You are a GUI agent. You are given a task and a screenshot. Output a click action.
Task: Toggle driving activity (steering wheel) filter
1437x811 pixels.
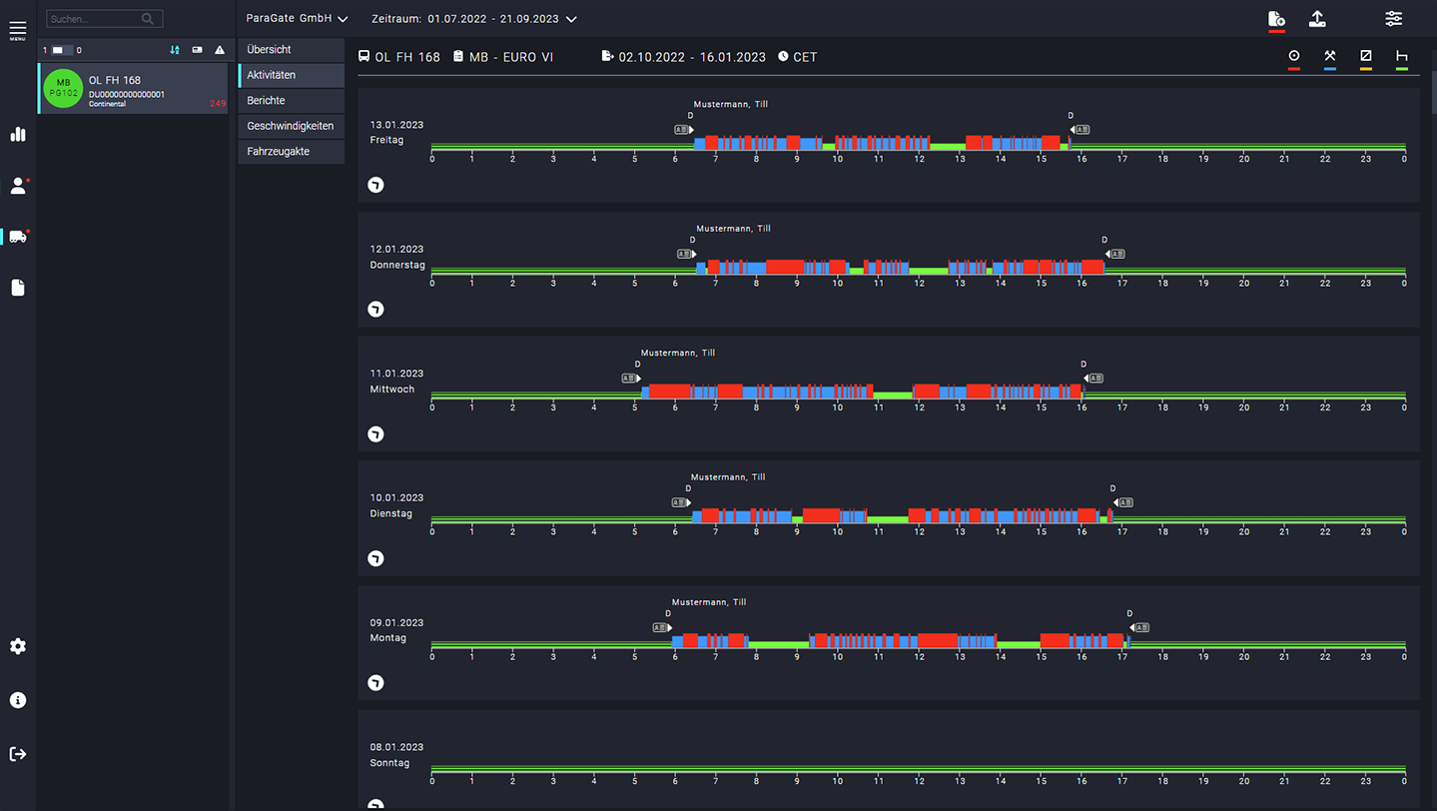point(1294,57)
